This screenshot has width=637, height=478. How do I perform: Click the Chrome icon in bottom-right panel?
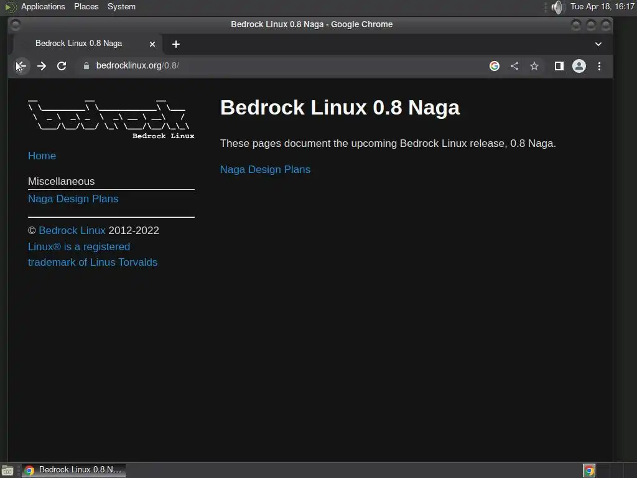(x=588, y=471)
